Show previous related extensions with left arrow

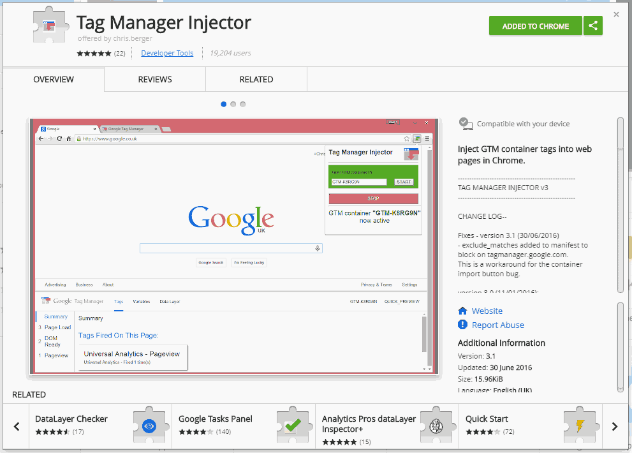[x=17, y=426]
